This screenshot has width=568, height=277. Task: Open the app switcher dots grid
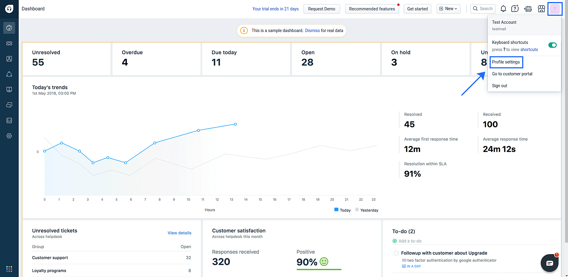coord(9,269)
